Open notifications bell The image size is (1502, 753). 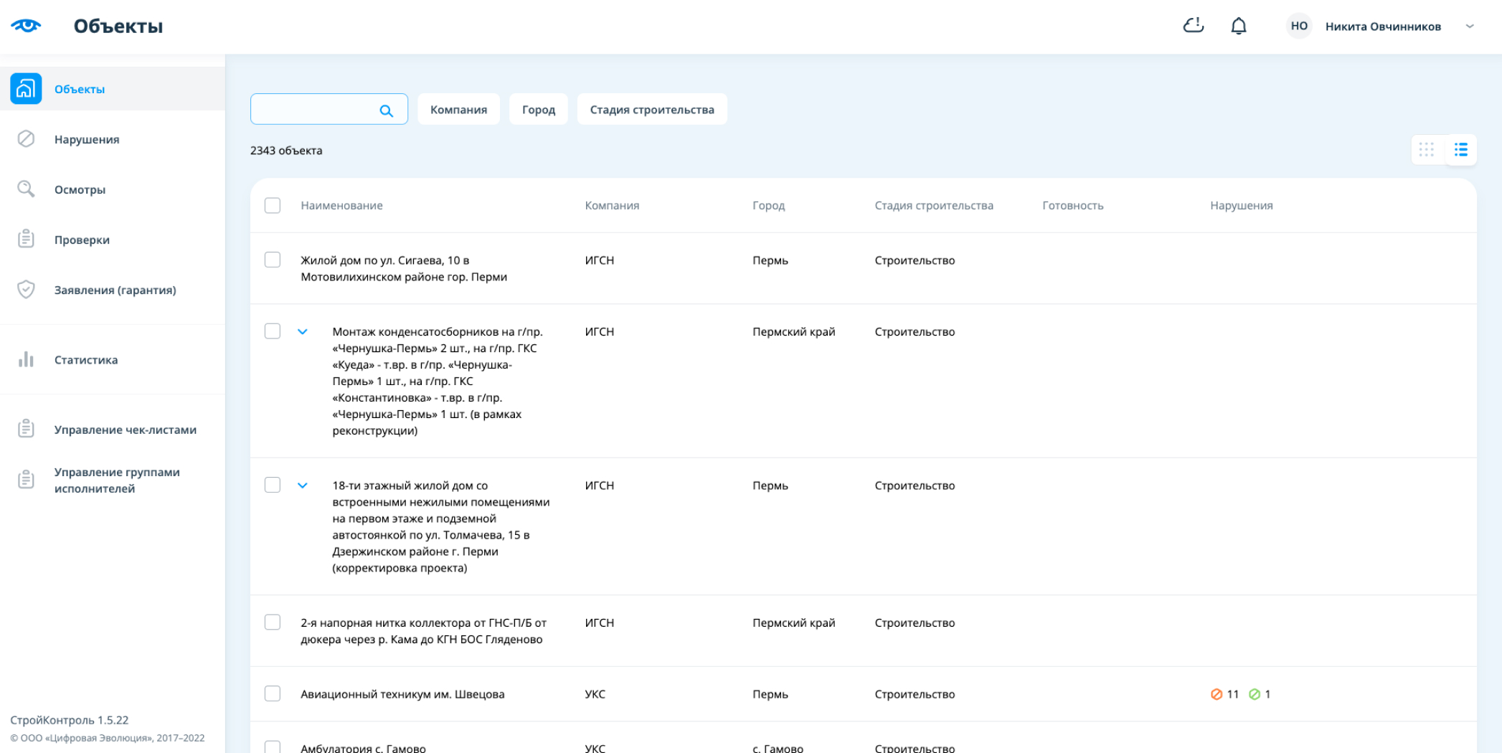tap(1238, 27)
